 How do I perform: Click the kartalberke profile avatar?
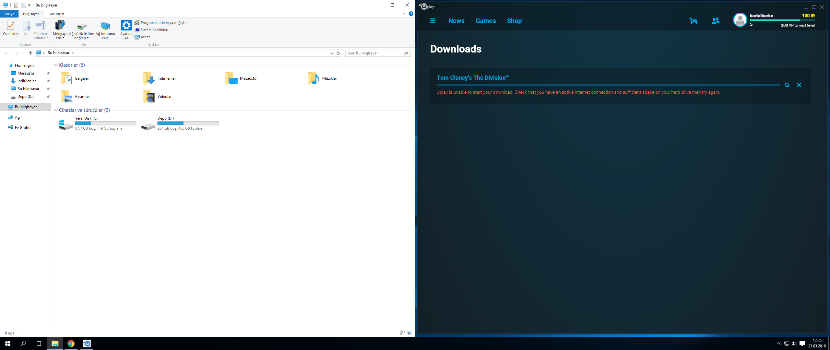coord(740,20)
